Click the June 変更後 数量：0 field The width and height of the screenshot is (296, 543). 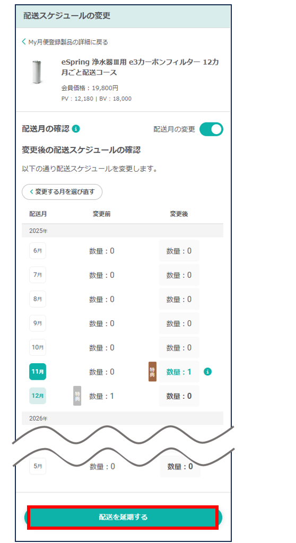(x=179, y=251)
